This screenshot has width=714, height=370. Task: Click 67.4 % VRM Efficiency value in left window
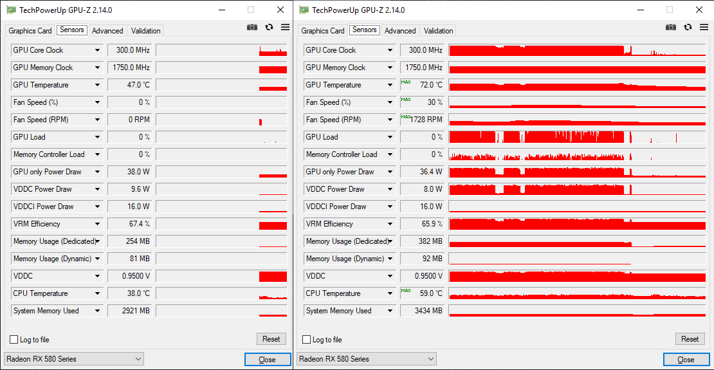pos(129,224)
